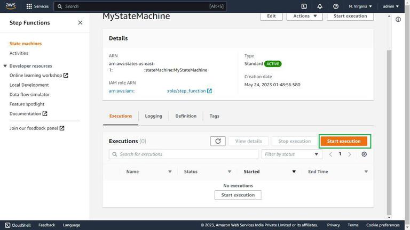This screenshot has width=410, height=230.
Task: Open the help question mark icon
Action: (x=336, y=6)
